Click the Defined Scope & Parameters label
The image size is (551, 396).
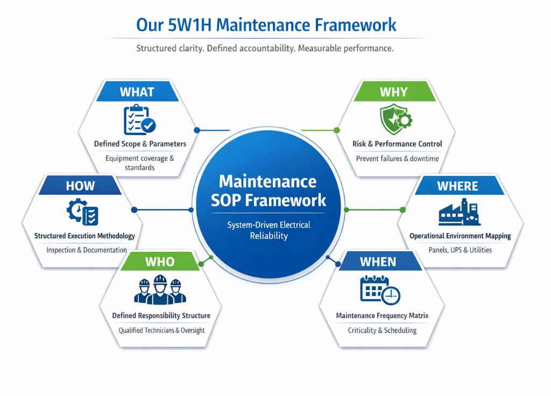pos(140,144)
